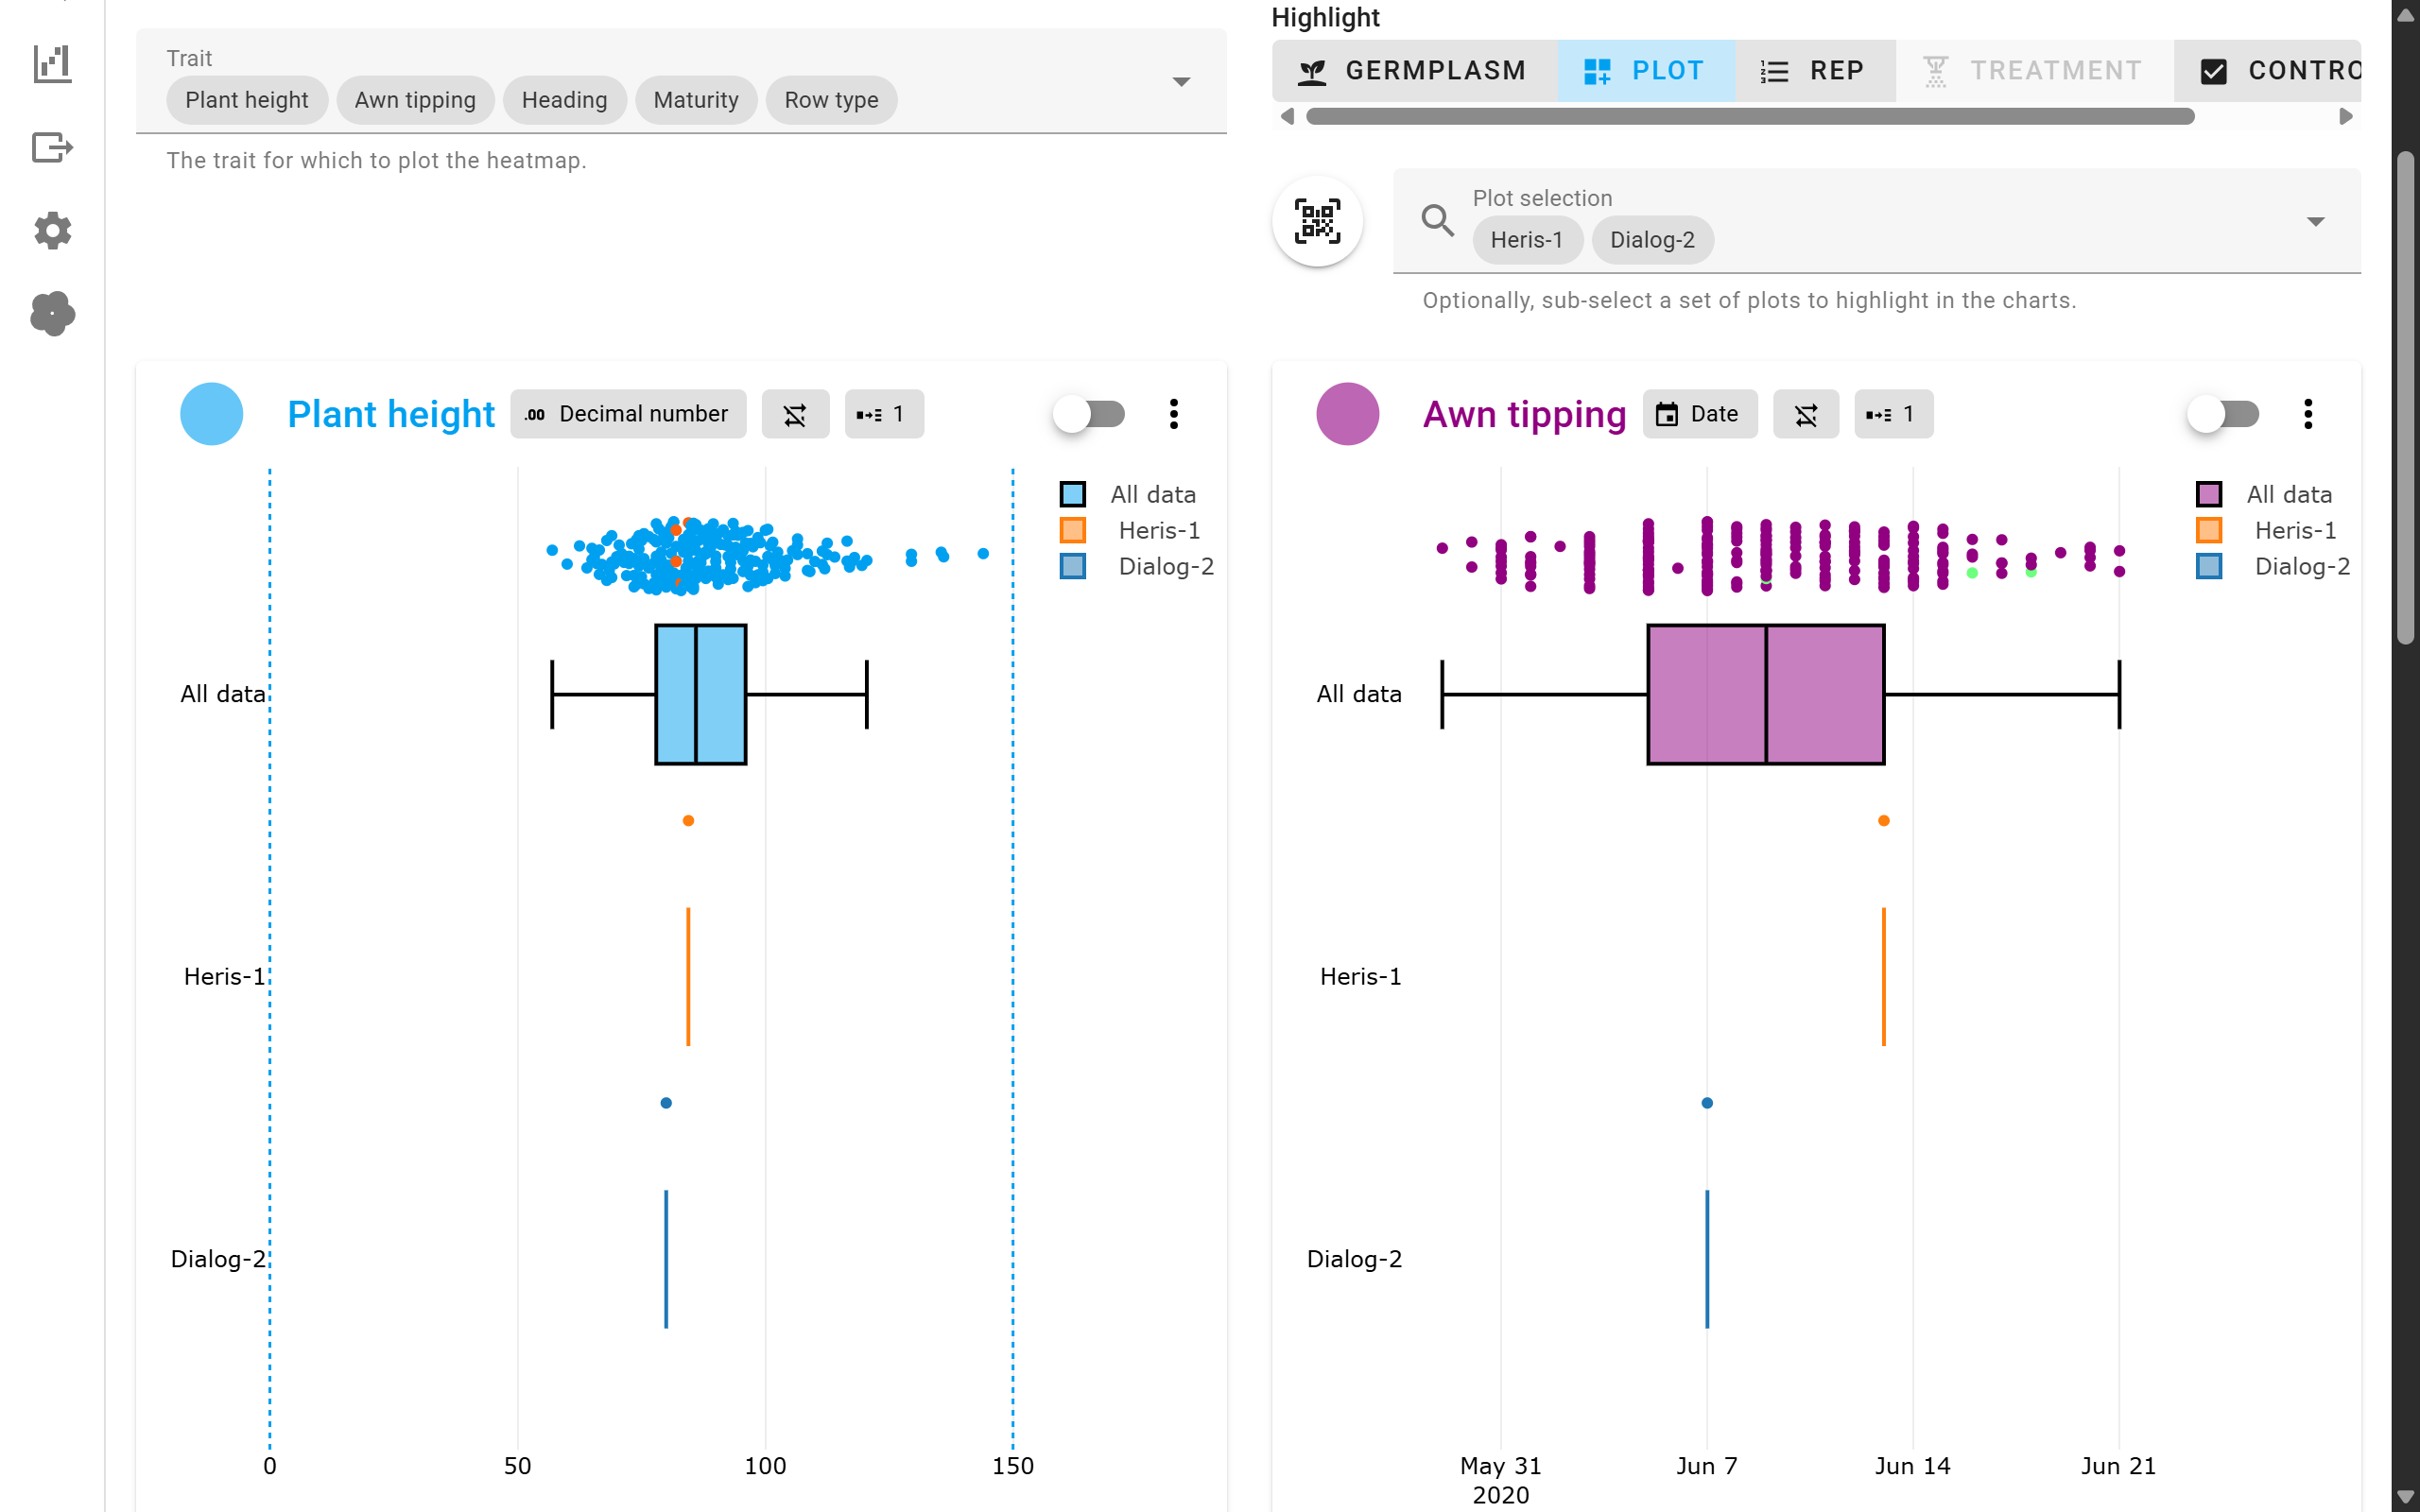Toggle the jitter icon on the Awn tipping chart

[x=1806, y=413]
